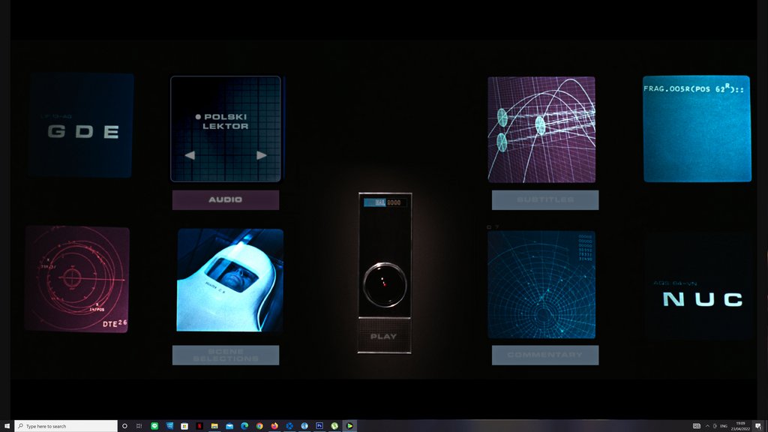Click the blue radar grid screen above Commentary
The width and height of the screenshot is (768, 432).
point(541,284)
